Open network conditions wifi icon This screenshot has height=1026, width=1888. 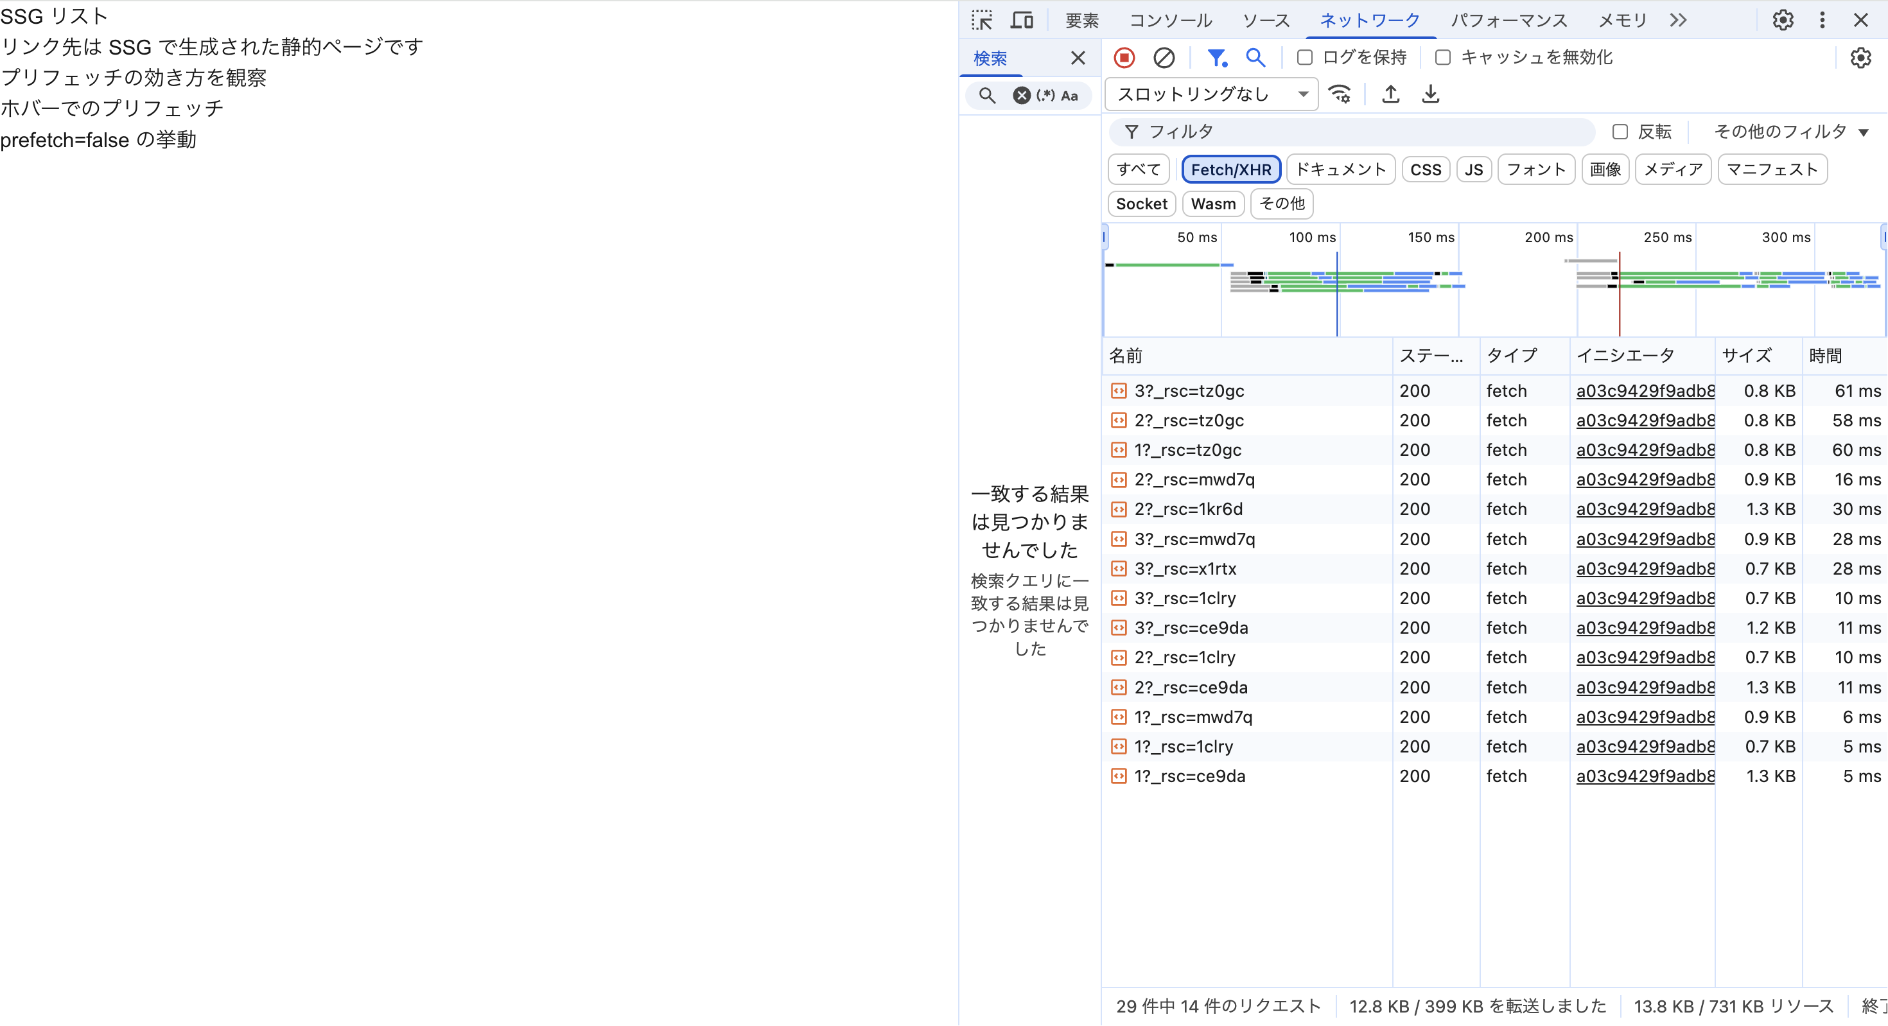tap(1340, 94)
